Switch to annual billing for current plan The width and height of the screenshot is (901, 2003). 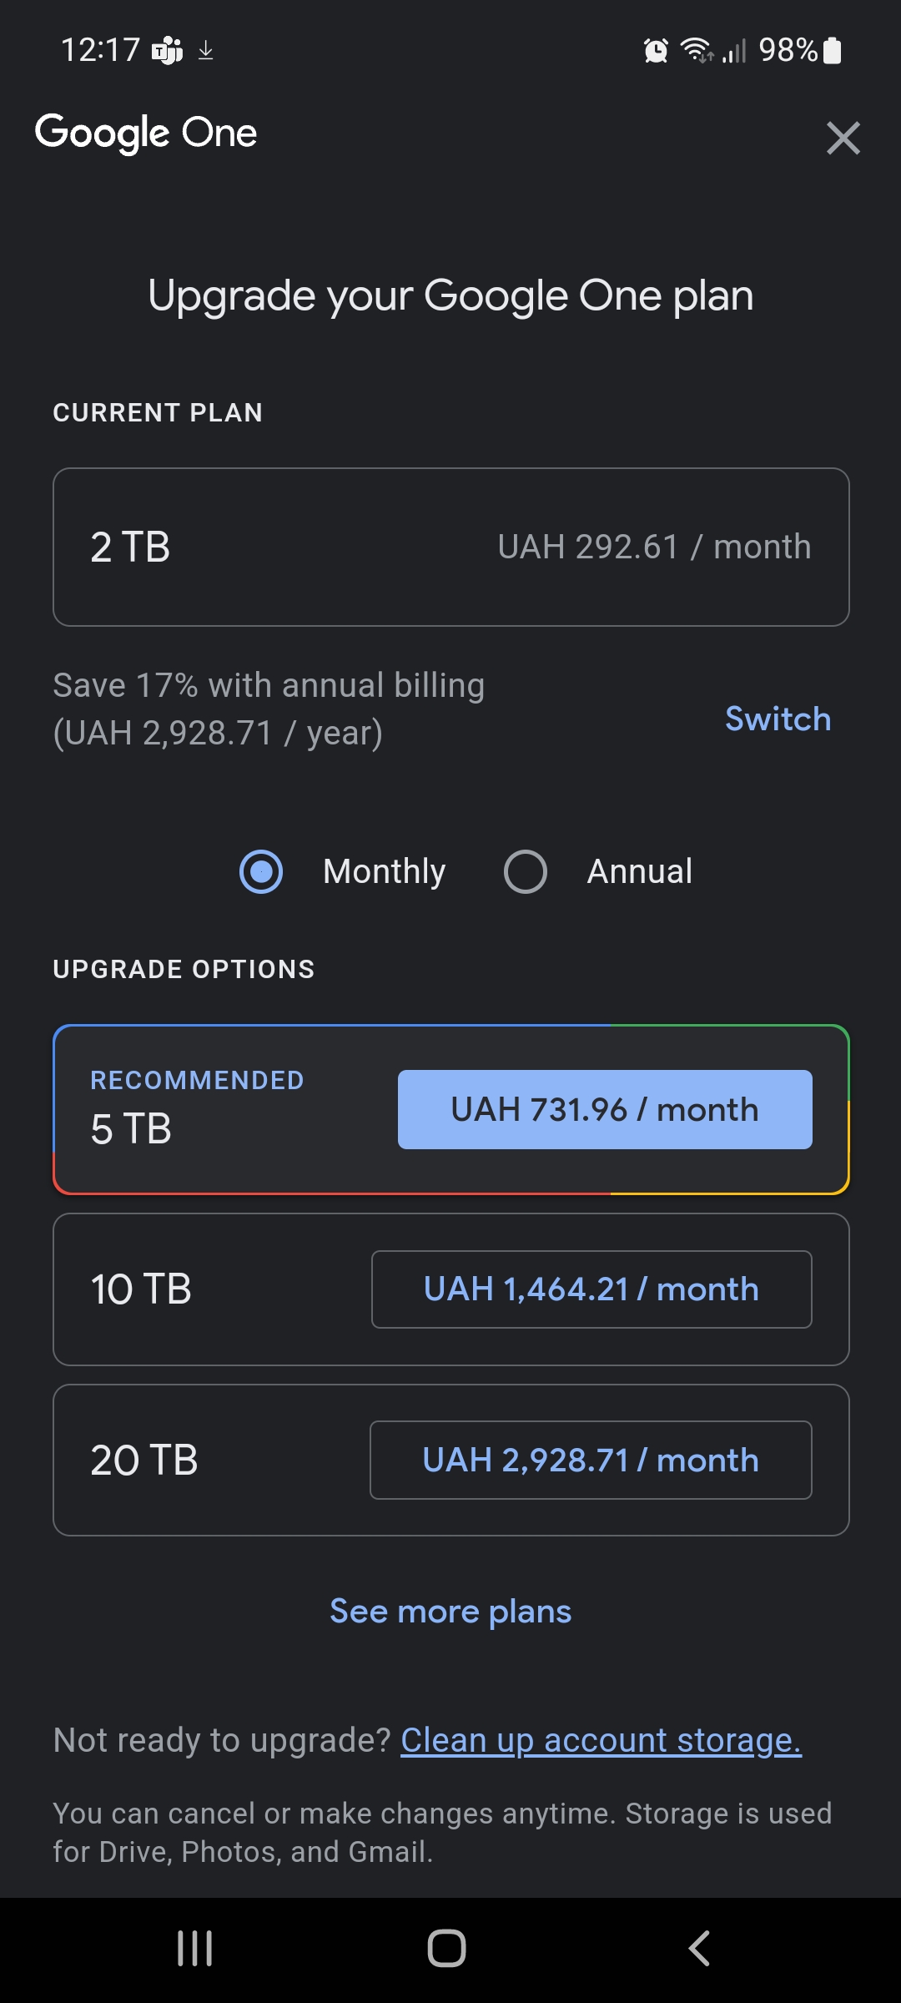(778, 719)
